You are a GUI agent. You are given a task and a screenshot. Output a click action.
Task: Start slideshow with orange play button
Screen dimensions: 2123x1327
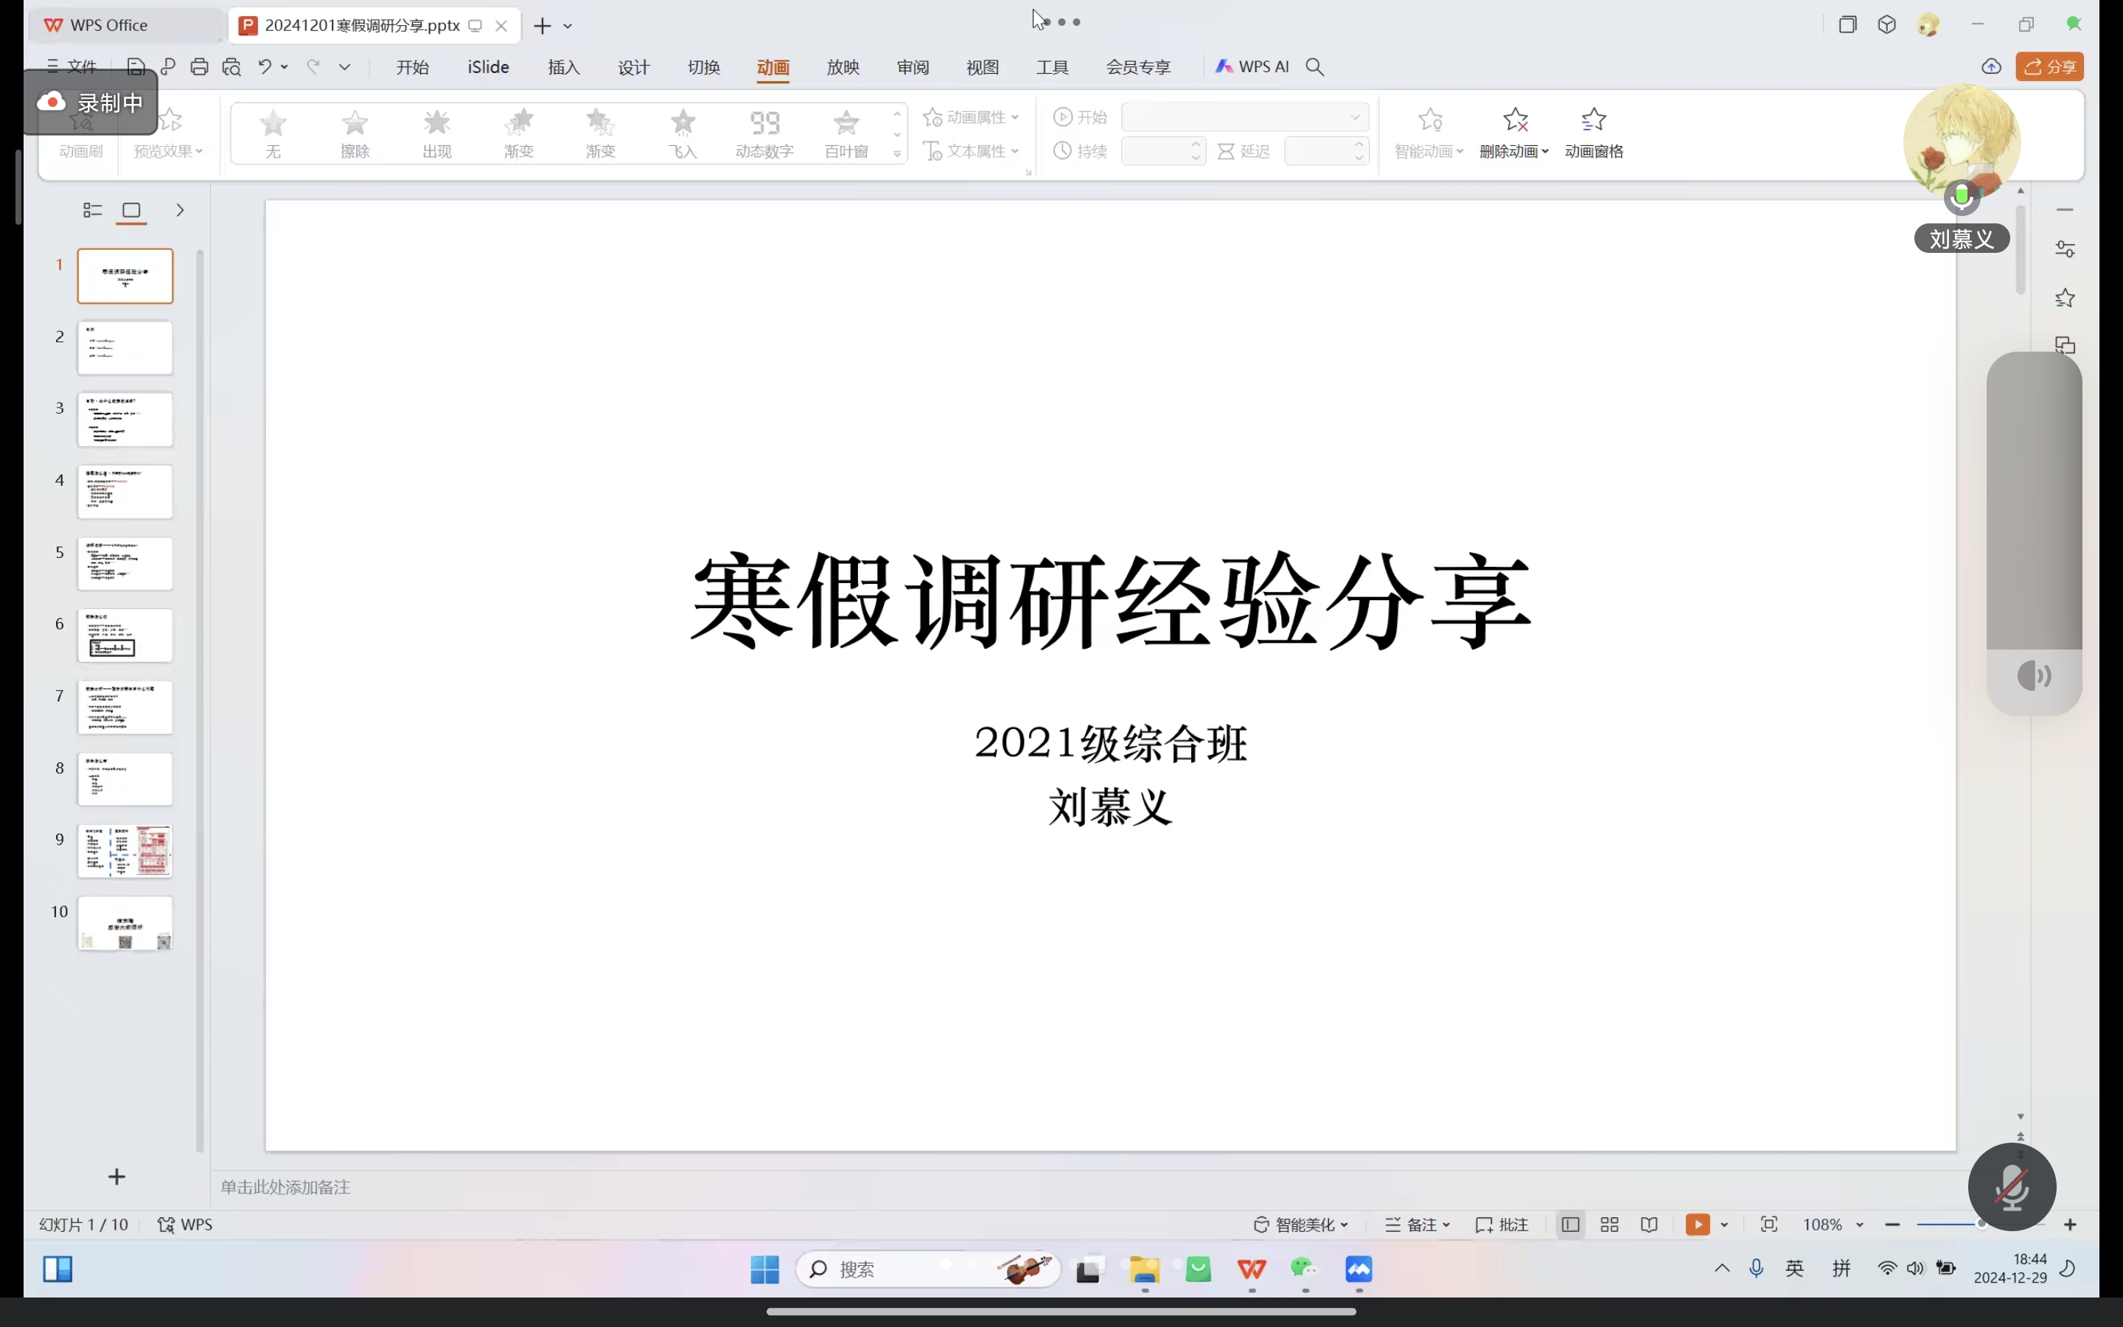click(1697, 1225)
